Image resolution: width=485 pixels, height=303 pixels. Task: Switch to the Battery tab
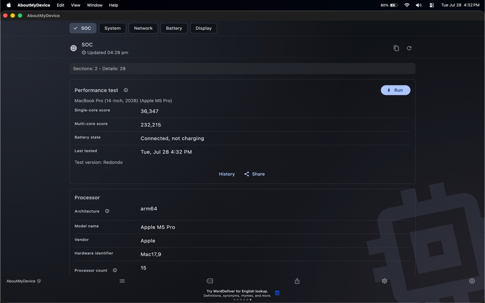(174, 28)
